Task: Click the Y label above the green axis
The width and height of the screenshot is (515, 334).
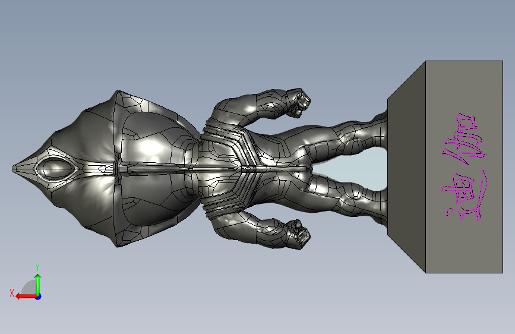Action: [x=37, y=267]
